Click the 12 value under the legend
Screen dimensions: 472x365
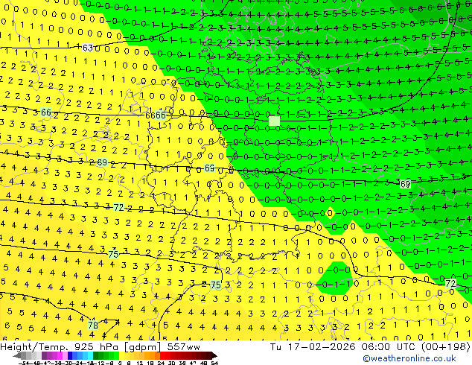pyautogui.click(x=139, y=363)
